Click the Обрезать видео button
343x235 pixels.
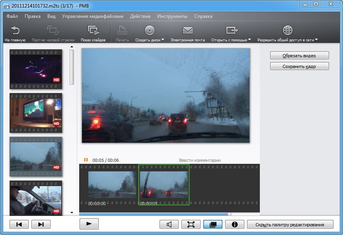click(x=300, y=56)
